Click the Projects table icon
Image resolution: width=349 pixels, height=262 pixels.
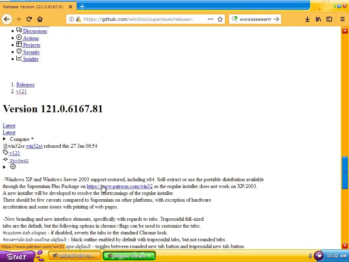[19, 44]
